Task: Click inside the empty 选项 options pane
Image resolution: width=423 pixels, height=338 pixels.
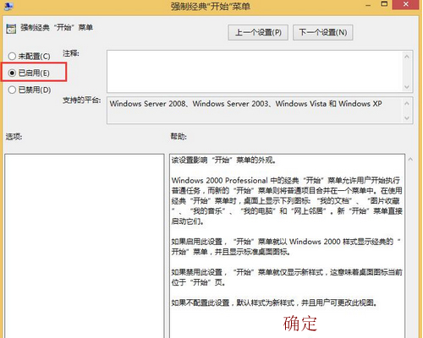Action: 85,246
